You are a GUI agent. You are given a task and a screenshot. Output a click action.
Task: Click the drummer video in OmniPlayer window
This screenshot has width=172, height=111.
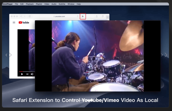click(x=98, y=56)
